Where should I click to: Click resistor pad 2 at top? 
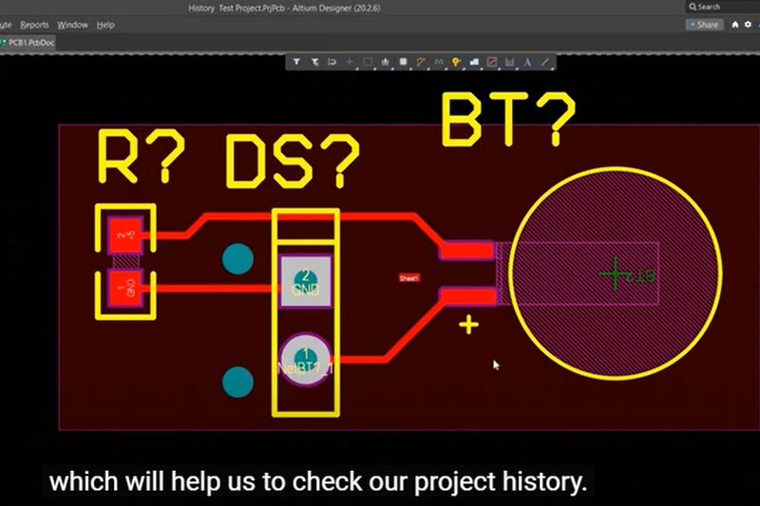(125, 235)
